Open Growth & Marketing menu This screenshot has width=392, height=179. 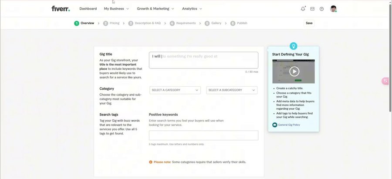tap(155, 9)
